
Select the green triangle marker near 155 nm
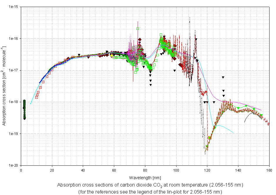coord(261,115)
